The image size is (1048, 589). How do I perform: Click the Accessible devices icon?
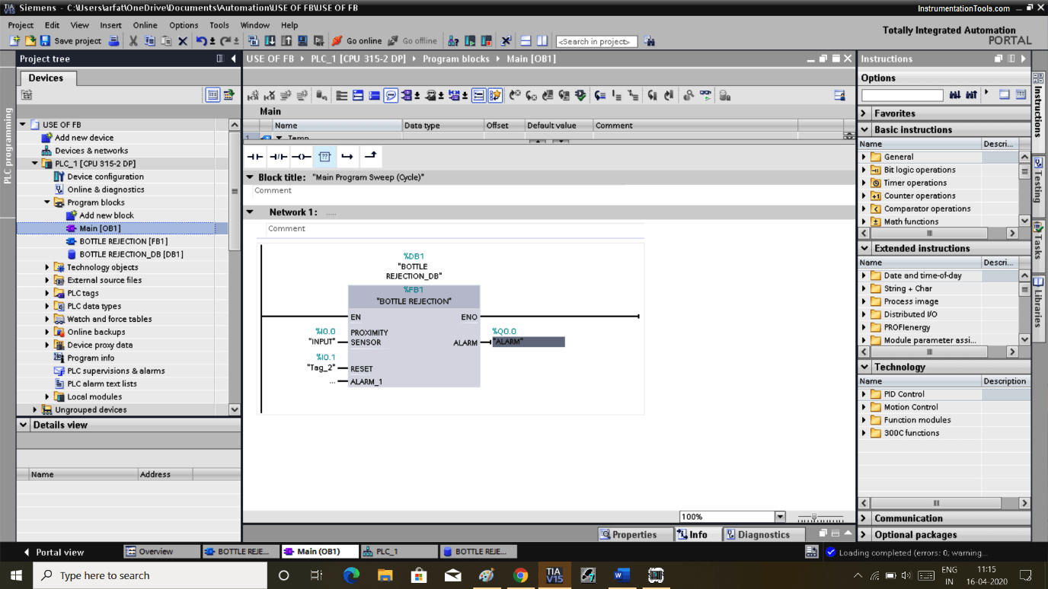coord(453,41)
